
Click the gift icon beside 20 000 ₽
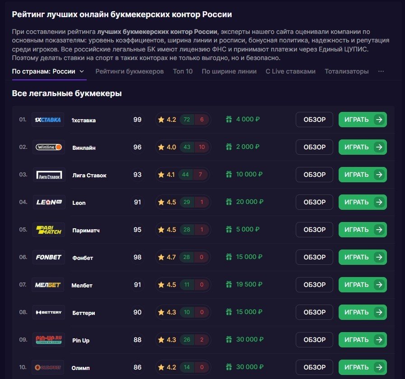pos(229,202)
